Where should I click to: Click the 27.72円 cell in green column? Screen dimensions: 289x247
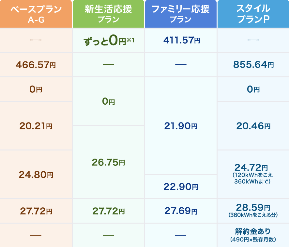click(x=108, y=211)
